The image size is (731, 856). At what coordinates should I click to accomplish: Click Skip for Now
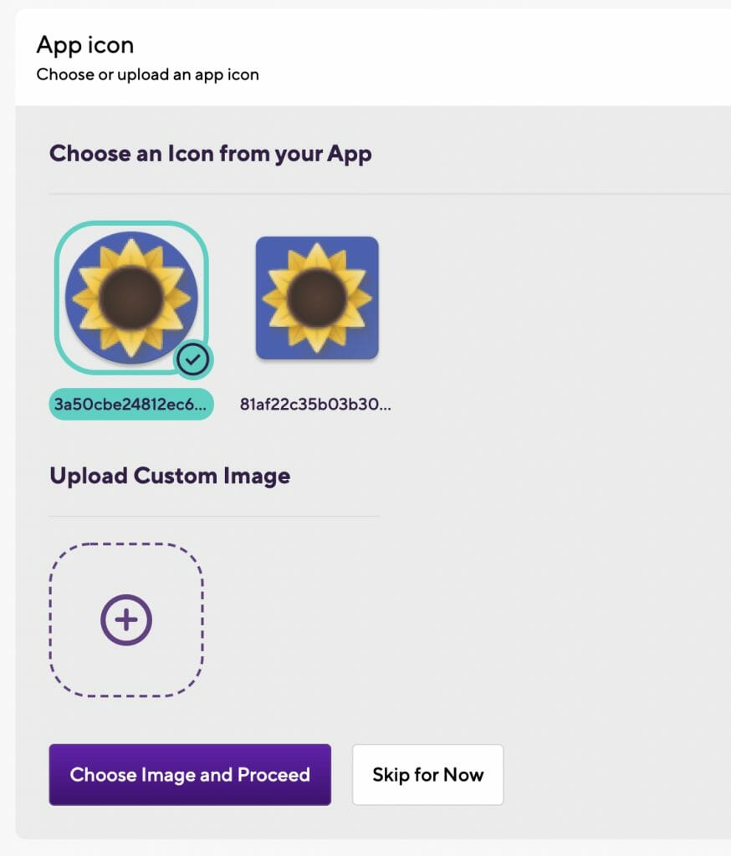tap(427, 774)
